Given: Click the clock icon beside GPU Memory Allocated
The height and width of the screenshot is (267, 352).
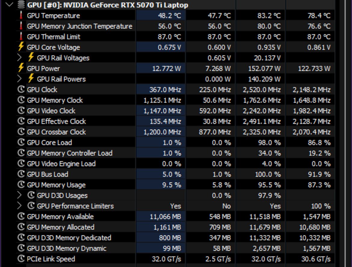Looking at the screenshot, I should (x=21, y=227).
